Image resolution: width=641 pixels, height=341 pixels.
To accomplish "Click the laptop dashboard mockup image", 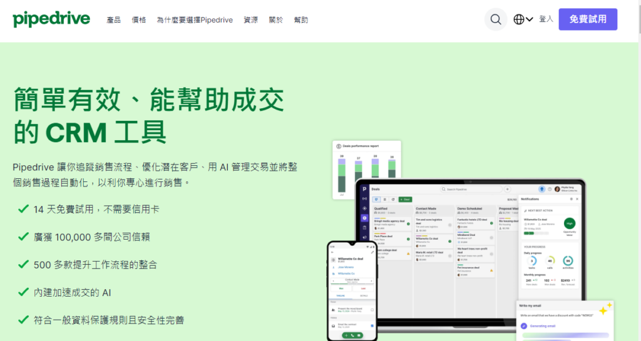I will coord(470,255).
